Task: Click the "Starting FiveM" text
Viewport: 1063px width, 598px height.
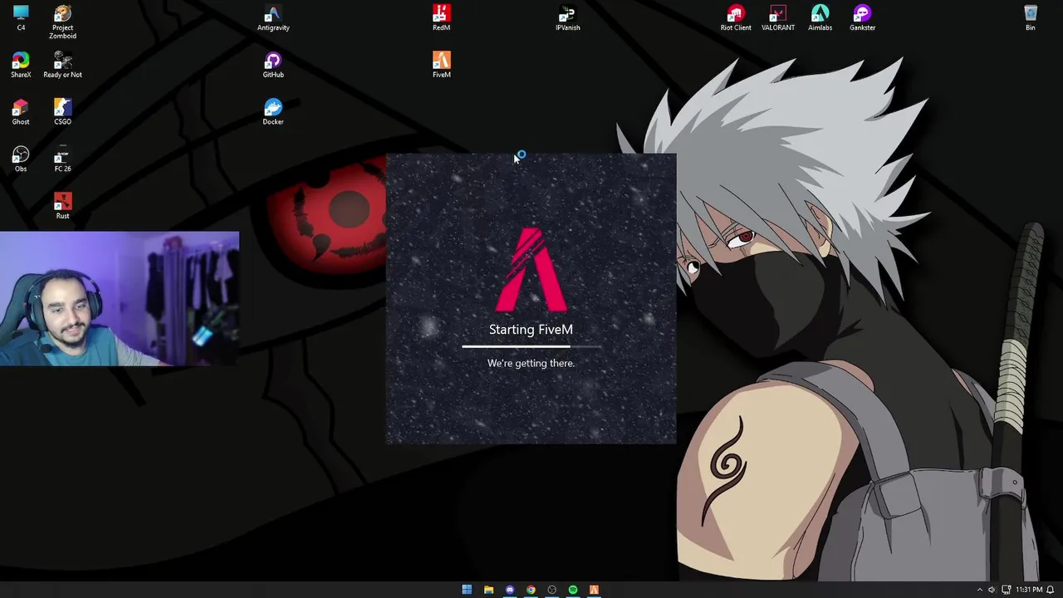Action: [531, 330]
